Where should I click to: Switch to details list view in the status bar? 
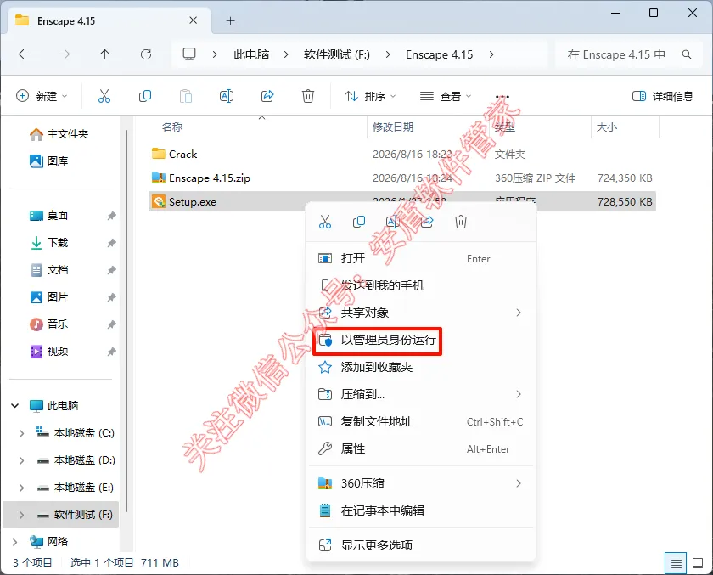click(676, 563)
